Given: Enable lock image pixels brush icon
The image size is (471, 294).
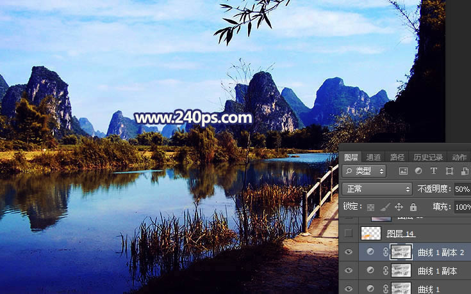Looking at the screenshot, I should 384,207.
